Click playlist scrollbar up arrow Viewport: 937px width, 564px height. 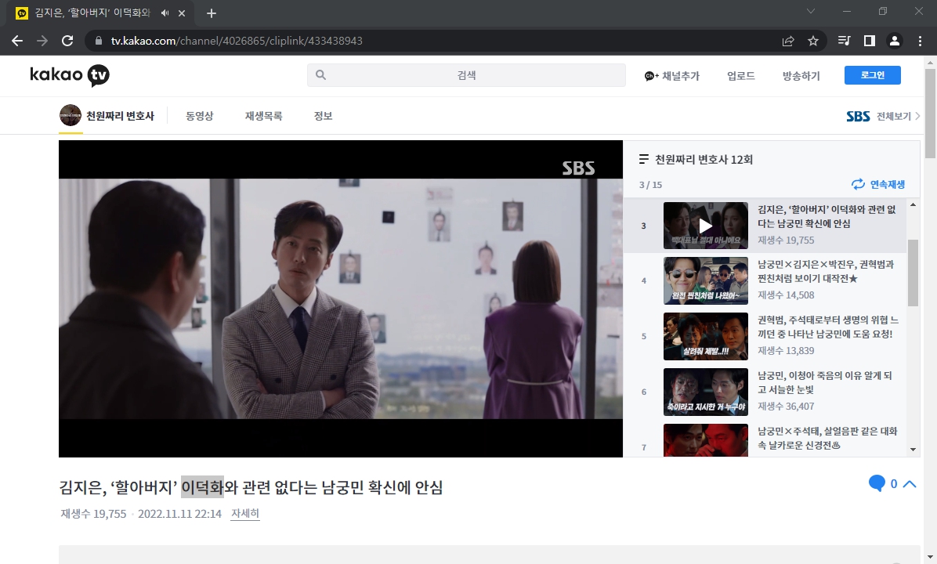coord(913,205)
